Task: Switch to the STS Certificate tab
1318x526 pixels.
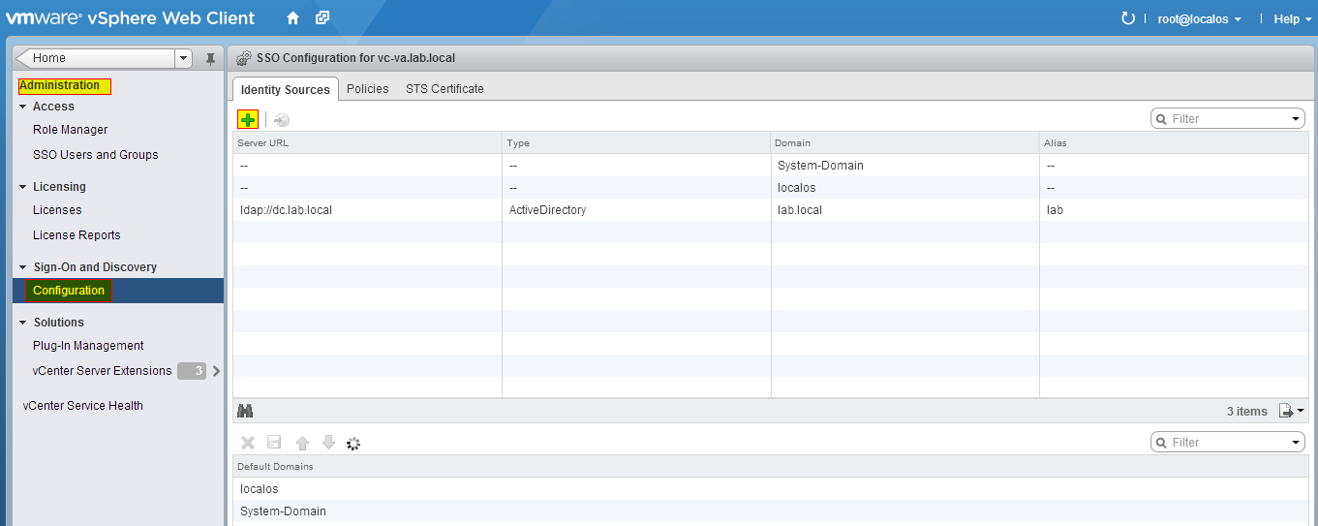Action: (444, 89)
